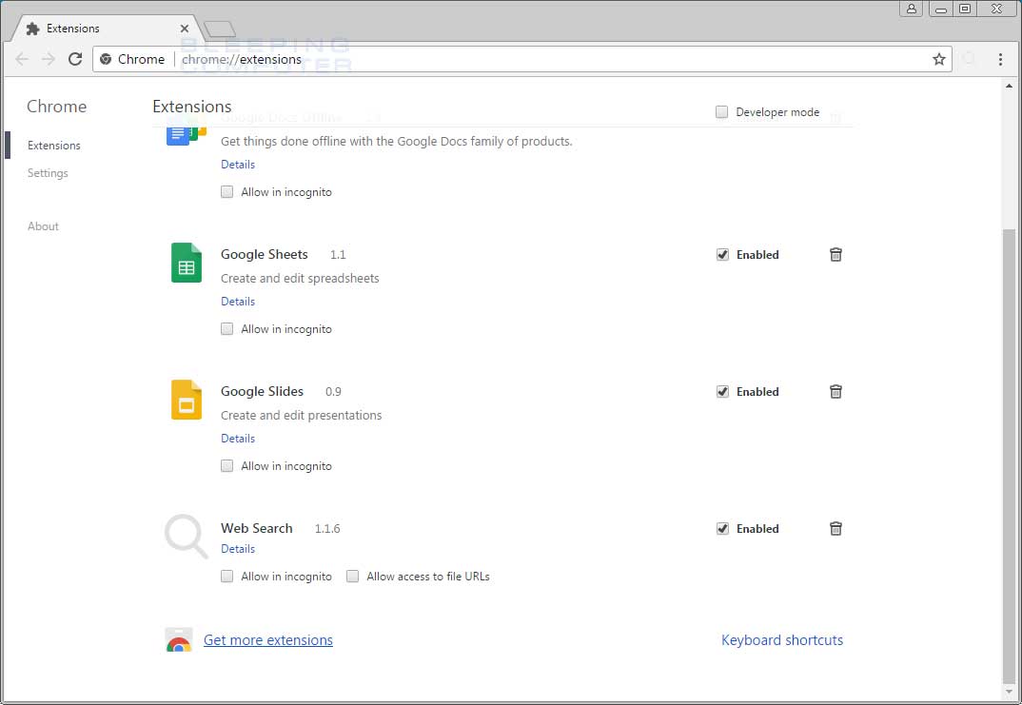The image size is (1022, 705).
Task: Click the trash icon next to Web Search
Action: (835, 528)
